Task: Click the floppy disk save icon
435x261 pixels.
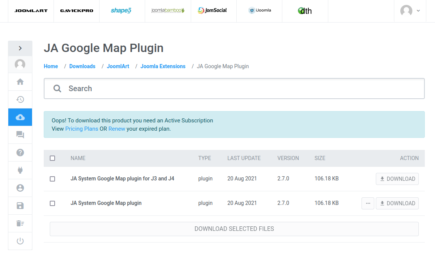Action: pos(20,206)
